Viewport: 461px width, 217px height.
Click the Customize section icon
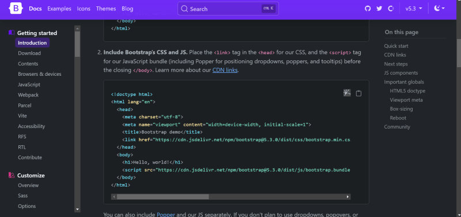pyautogui.click(x=12, y=175)
